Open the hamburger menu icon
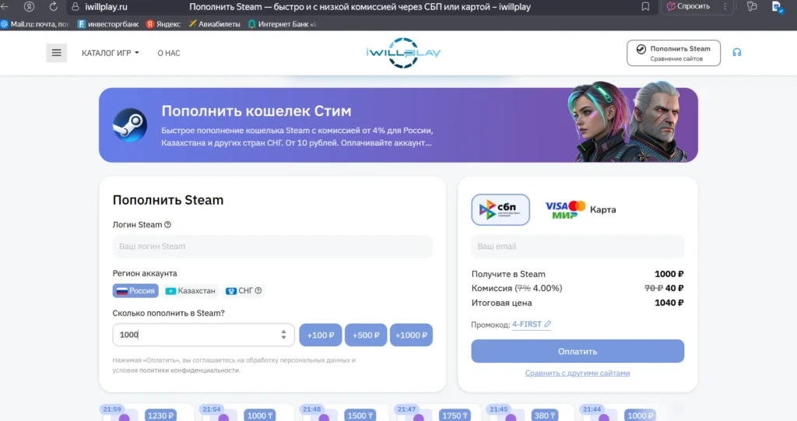 click(56, 52)
